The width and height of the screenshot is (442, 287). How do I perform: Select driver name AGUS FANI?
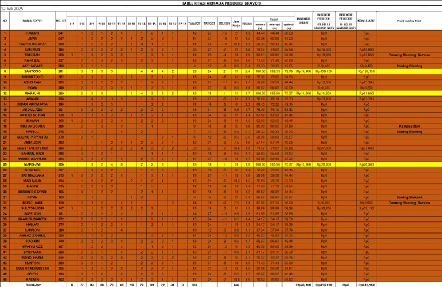pyautogui.click(x=32, y=82)
